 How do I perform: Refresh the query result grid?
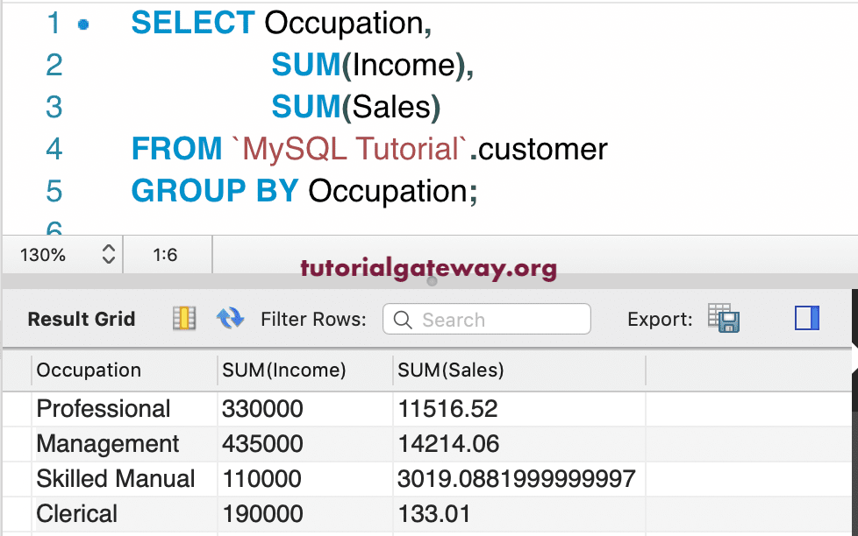click(x=230, y=319)
